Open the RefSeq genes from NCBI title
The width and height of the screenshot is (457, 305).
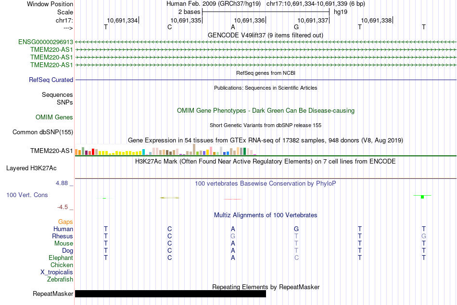(266, 73)
